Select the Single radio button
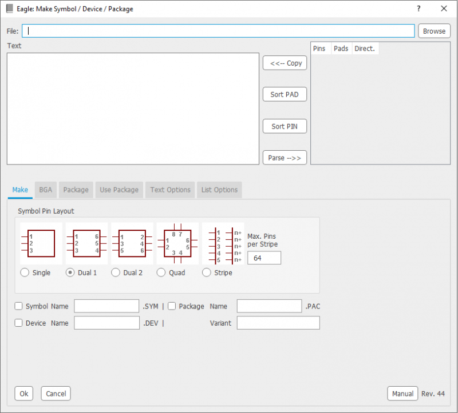This screenshot has height=413, width=458. (25, 273)
